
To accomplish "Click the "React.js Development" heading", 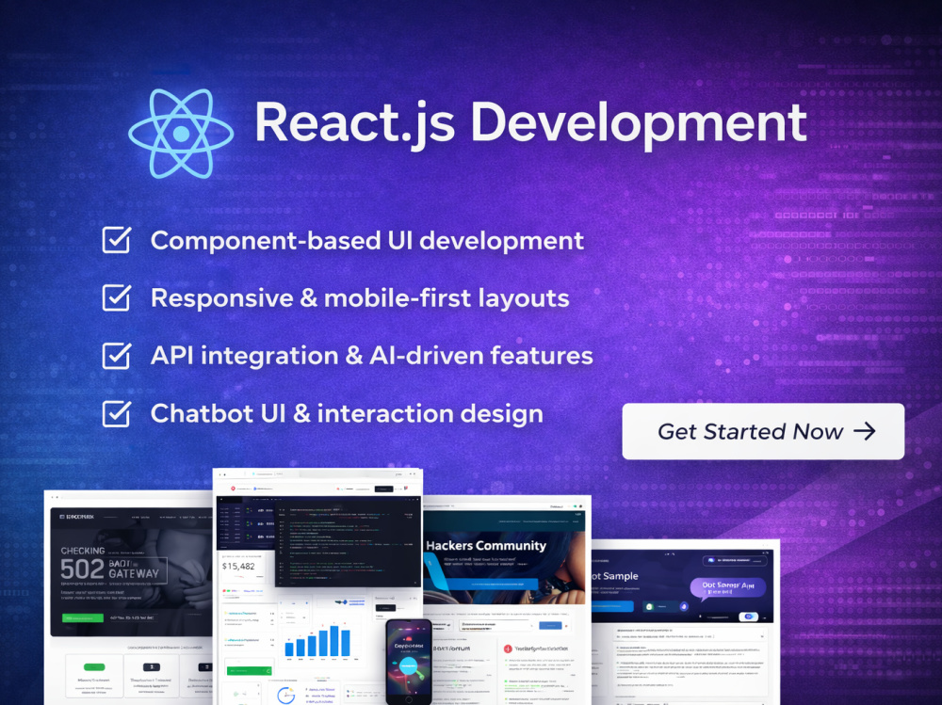I will [x=530, y=123].
